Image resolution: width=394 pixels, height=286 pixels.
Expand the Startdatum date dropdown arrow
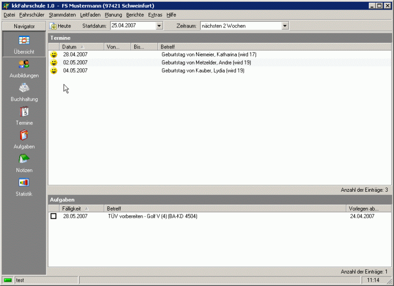point(159,26)
